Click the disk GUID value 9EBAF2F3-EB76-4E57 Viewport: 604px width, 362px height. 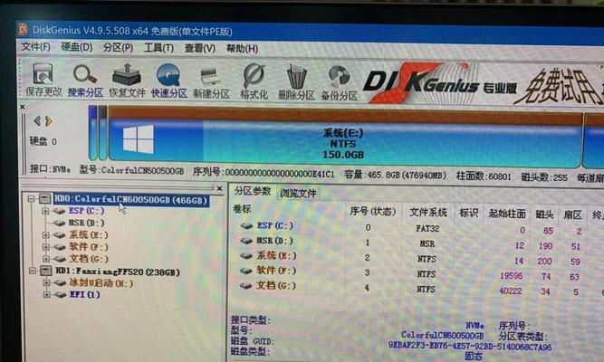coord(470,346)
